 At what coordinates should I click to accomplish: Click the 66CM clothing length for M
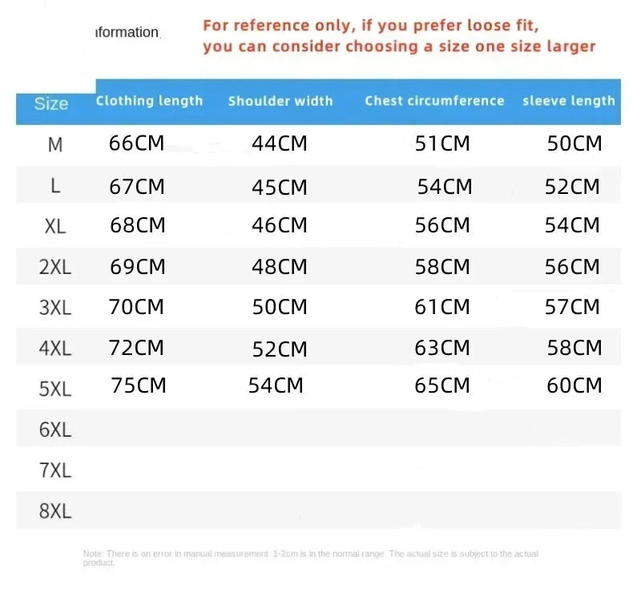point(136,143)
